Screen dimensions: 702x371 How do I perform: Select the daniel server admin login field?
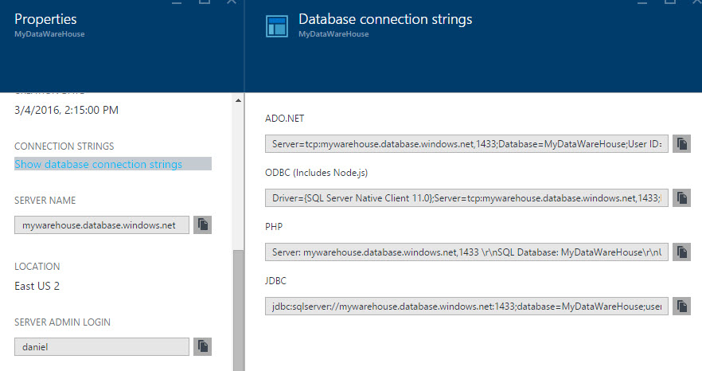point(102,346)
